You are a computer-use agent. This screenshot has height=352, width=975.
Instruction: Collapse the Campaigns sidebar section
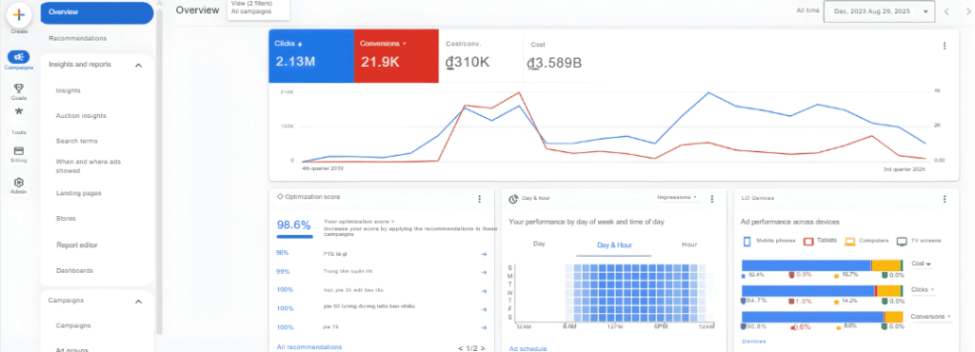pos(139,301)
